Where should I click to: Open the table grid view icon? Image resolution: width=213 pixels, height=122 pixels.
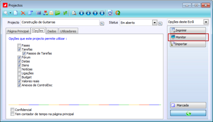click(x=39, y=13)
